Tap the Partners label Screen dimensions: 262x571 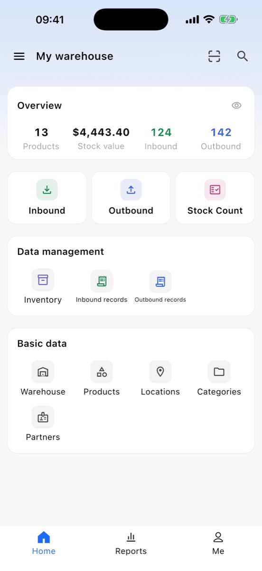[x=43, y=437]
